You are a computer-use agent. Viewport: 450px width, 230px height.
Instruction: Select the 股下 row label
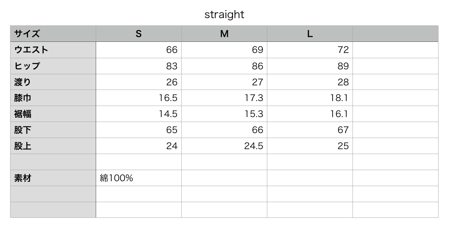[53, 130]
